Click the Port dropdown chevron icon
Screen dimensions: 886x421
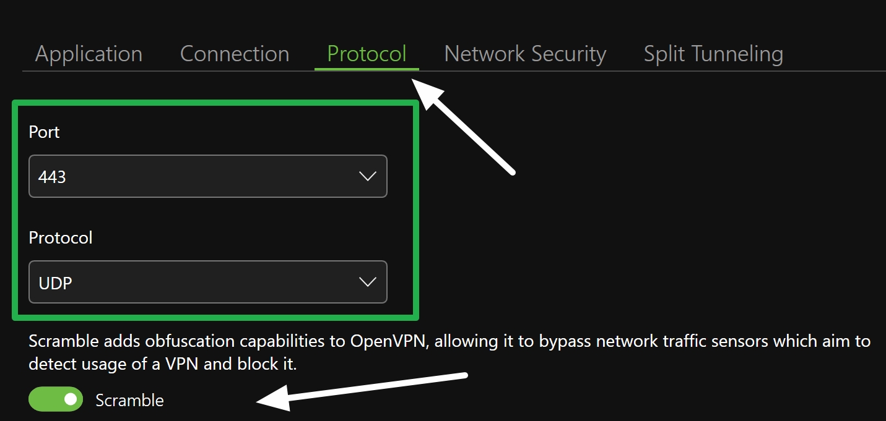367,176
